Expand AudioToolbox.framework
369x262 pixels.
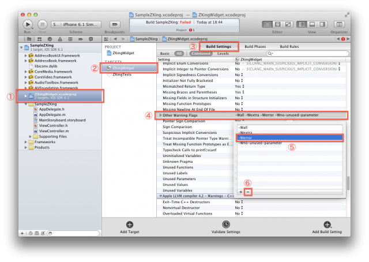25,83
